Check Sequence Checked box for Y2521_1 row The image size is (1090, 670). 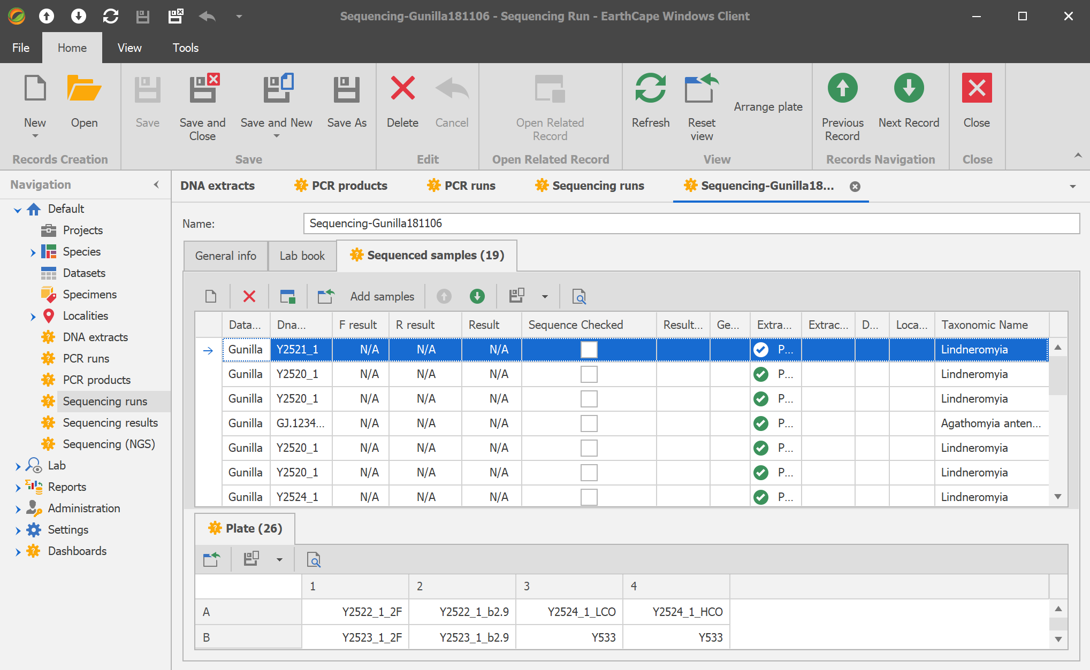(x=589, y=350)
